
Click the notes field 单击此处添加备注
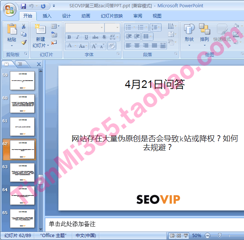tap(145, 224)
